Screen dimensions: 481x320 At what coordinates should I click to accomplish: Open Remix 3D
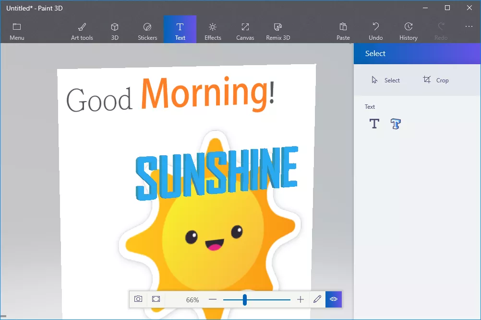click(x=278, y=31)
